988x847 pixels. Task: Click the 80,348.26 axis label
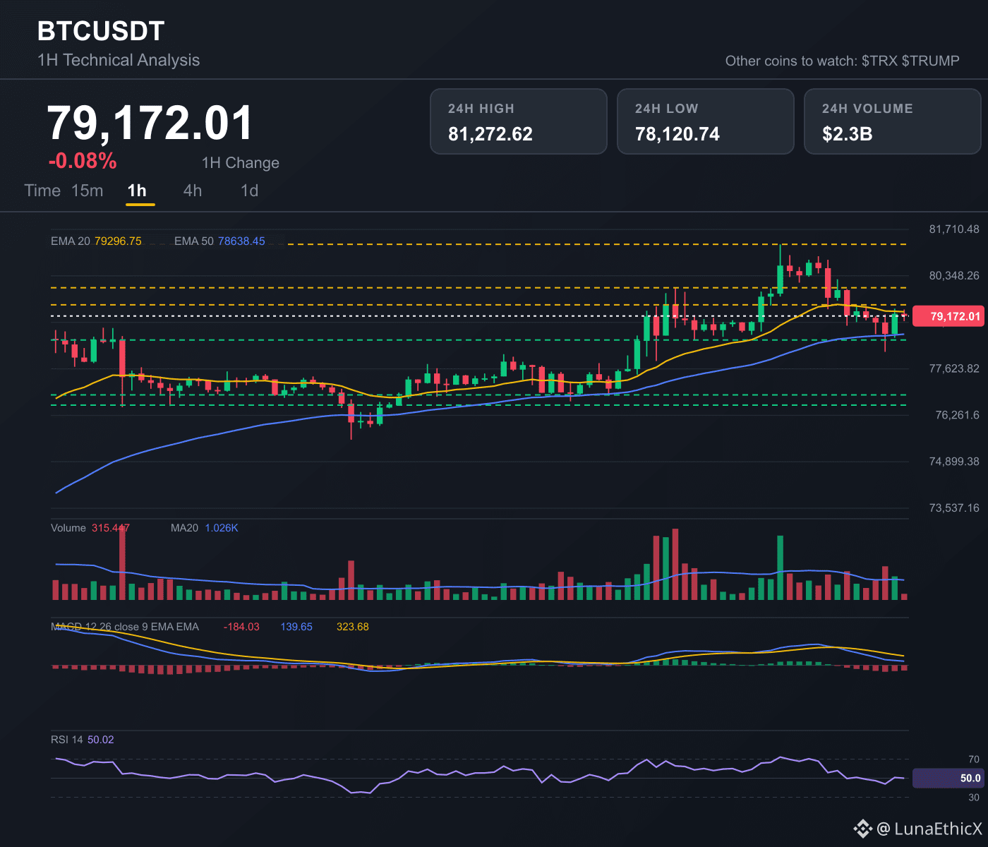pyautogui.click(x=954, y=275)
